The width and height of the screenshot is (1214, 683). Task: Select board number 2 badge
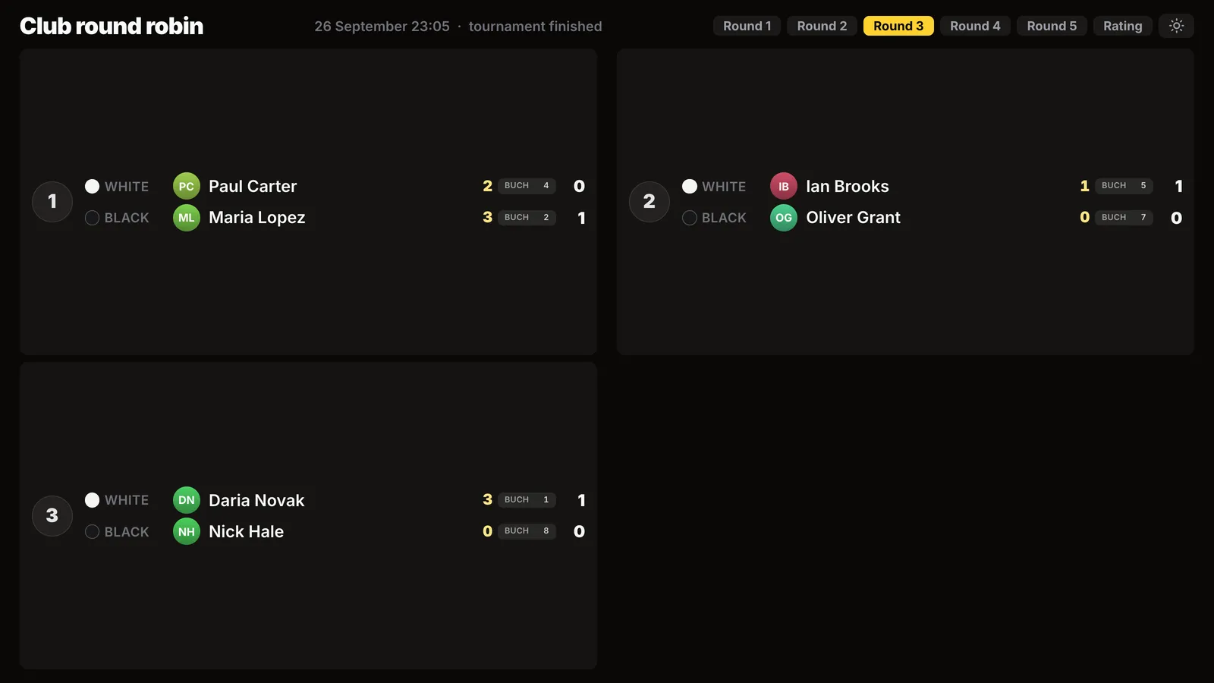pos(649,202)
